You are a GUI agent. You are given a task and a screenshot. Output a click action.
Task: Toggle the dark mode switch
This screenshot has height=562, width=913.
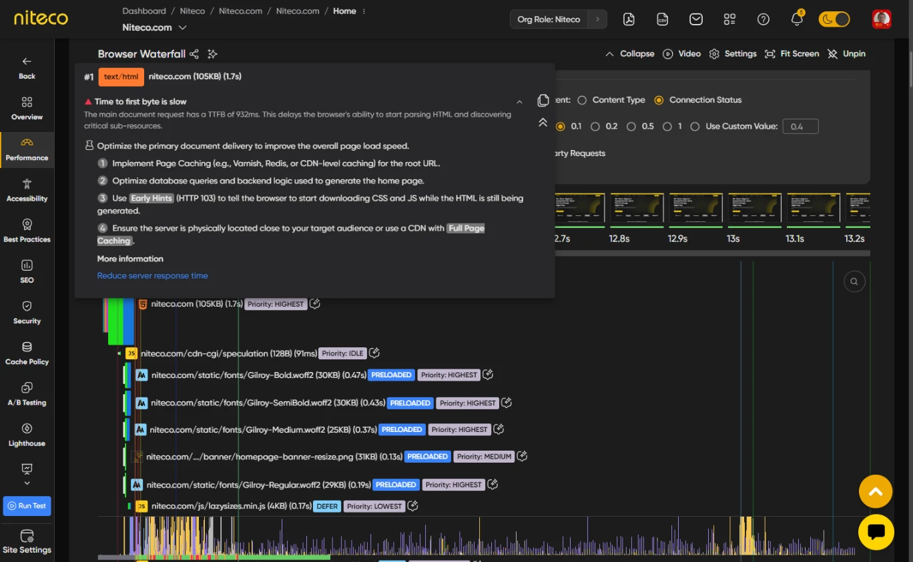(x=834, y=19)
